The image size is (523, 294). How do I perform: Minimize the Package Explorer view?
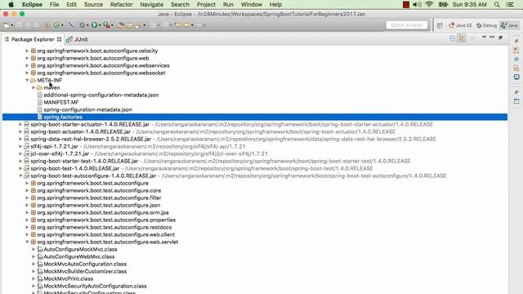tap(492, 38)
